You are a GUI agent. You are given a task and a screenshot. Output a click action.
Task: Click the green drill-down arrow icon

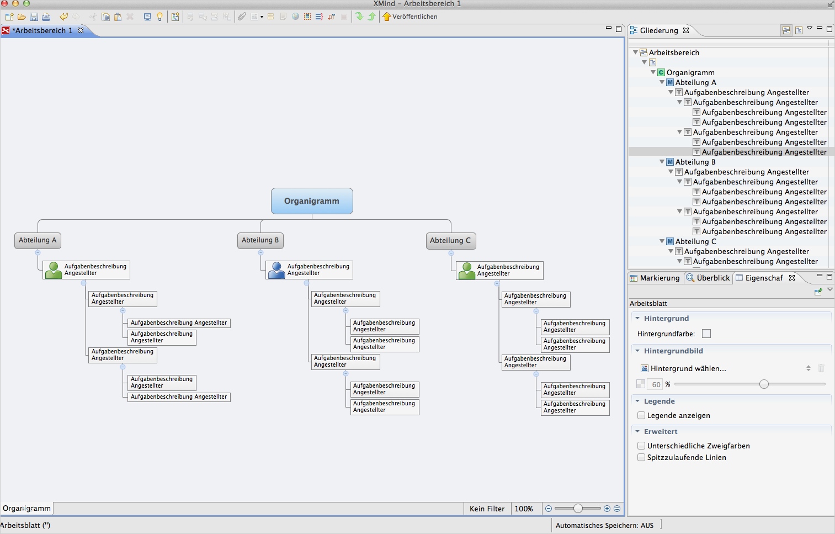(359, 17)
